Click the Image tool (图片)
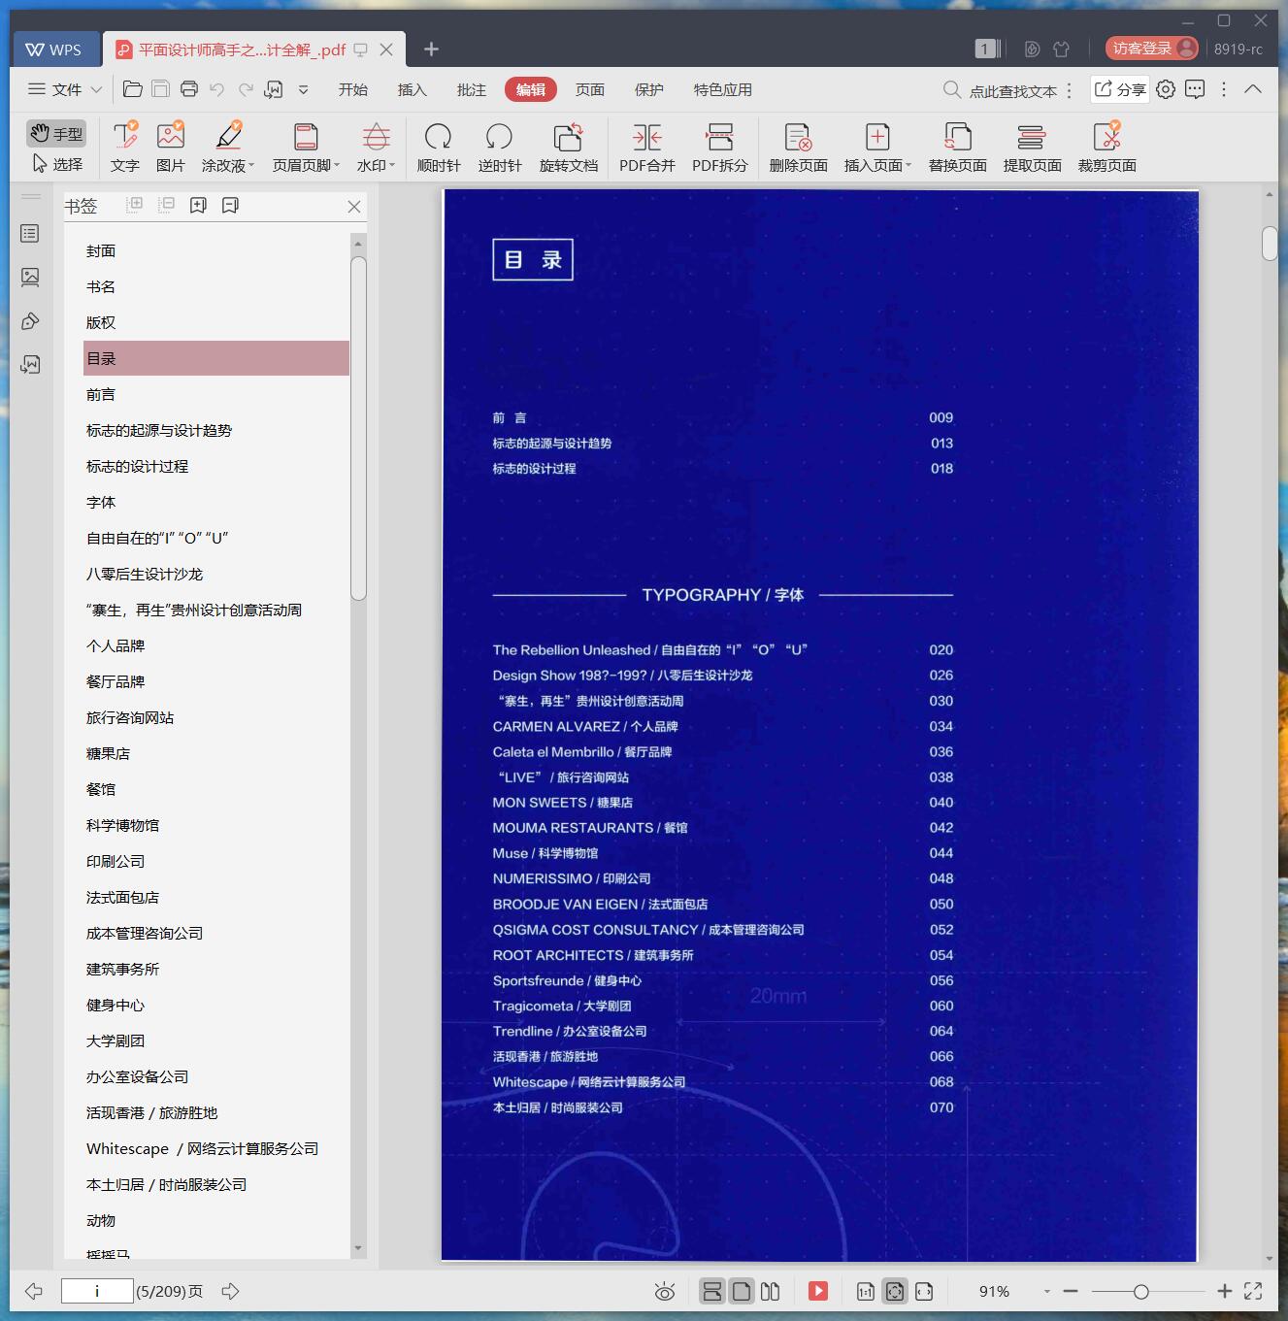 (171, 148)
